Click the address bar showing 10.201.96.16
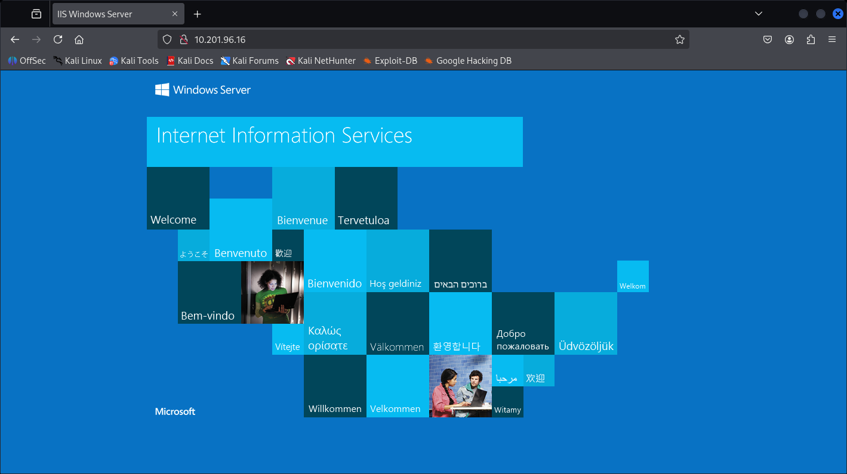 423,39
